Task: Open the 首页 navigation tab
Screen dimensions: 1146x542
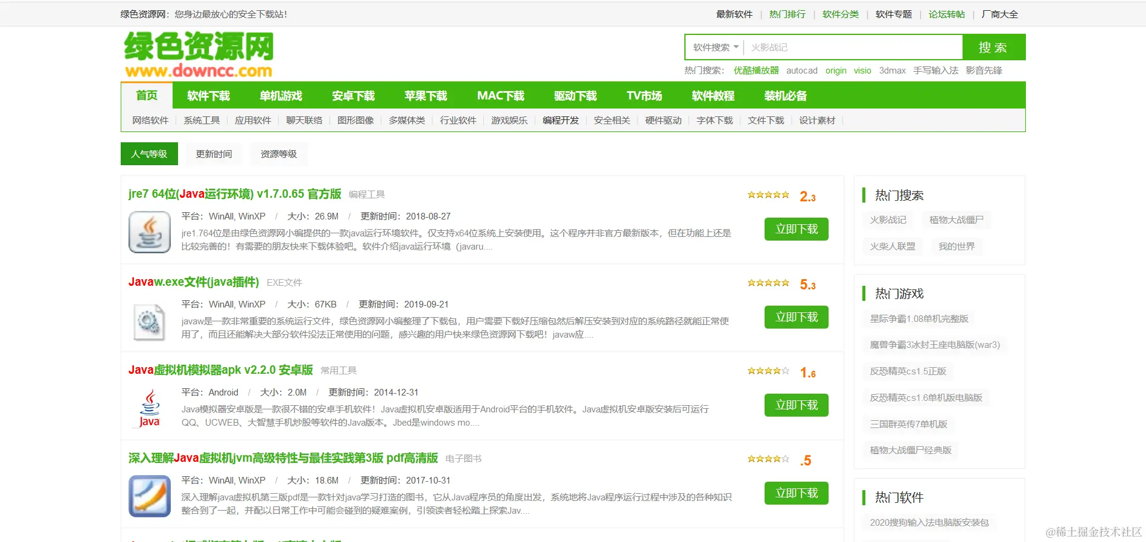Action: 147,95
